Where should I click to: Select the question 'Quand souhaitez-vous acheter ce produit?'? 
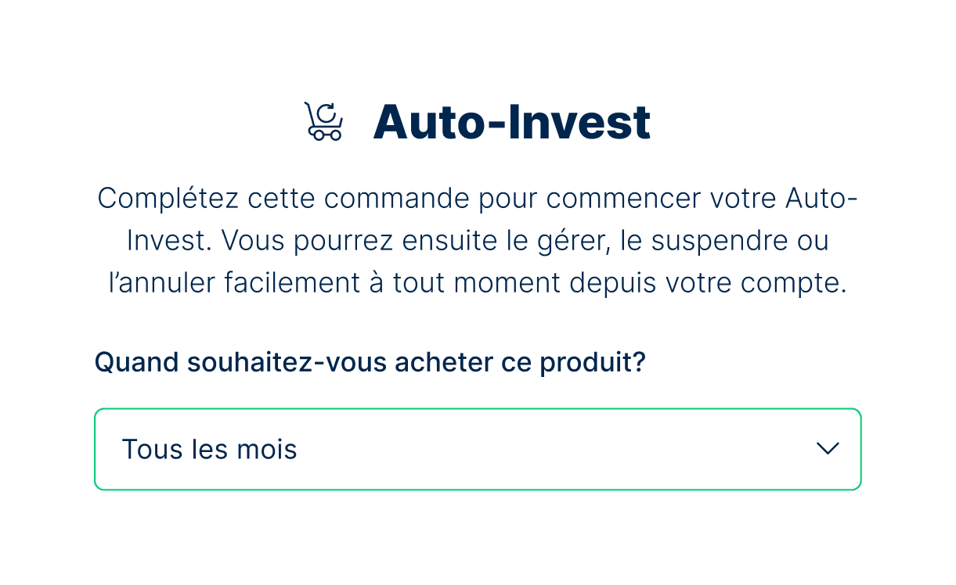370,362
